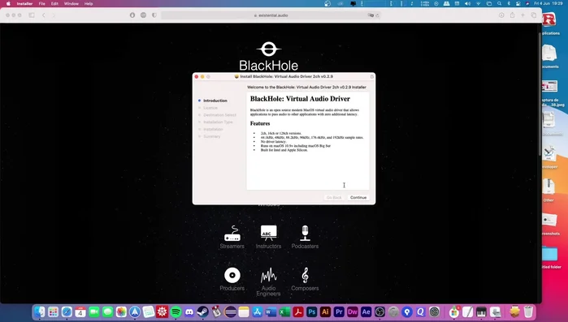Click Safari's share button
The image size is (568, 322).
[512, 15]
